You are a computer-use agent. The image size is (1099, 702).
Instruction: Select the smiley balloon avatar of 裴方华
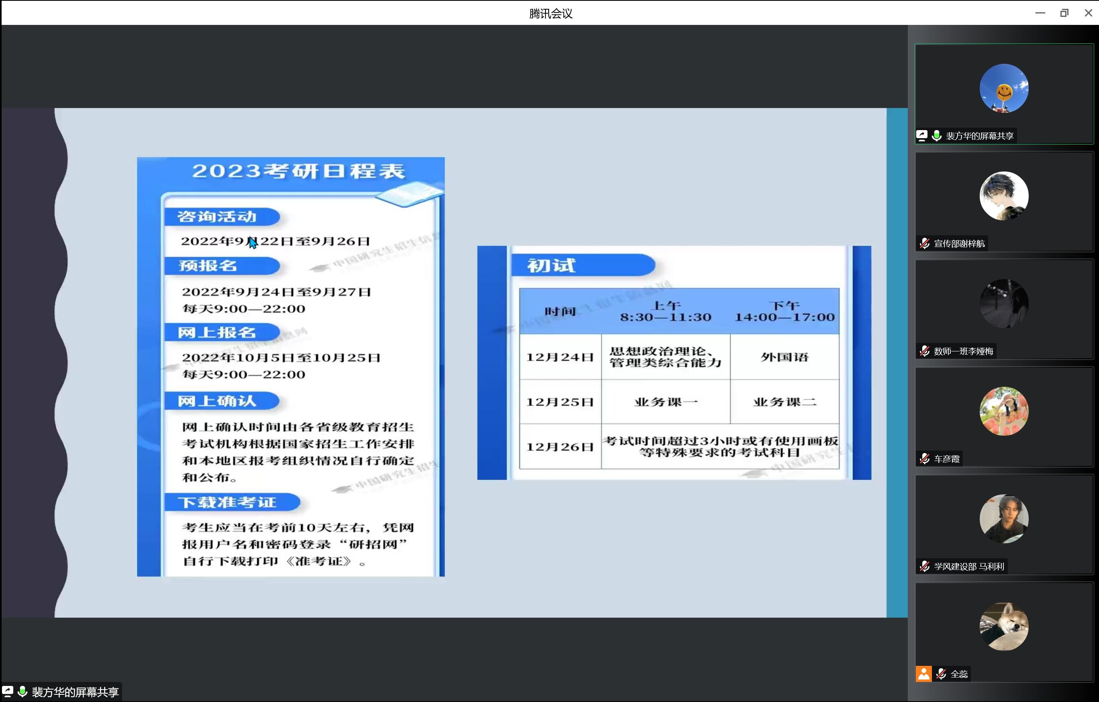(1004, 88)
